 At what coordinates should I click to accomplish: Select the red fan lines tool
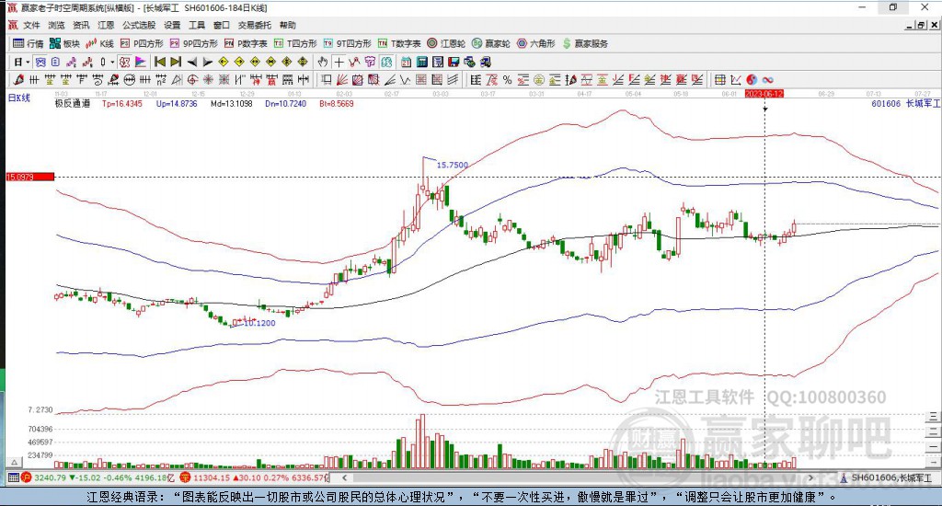(x=342, y=79)
